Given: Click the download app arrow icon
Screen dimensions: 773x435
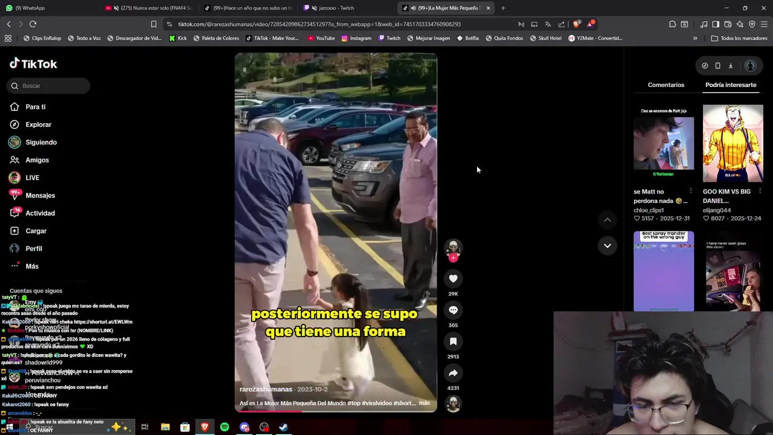Looking at the screenshot, I should point(730,66).
